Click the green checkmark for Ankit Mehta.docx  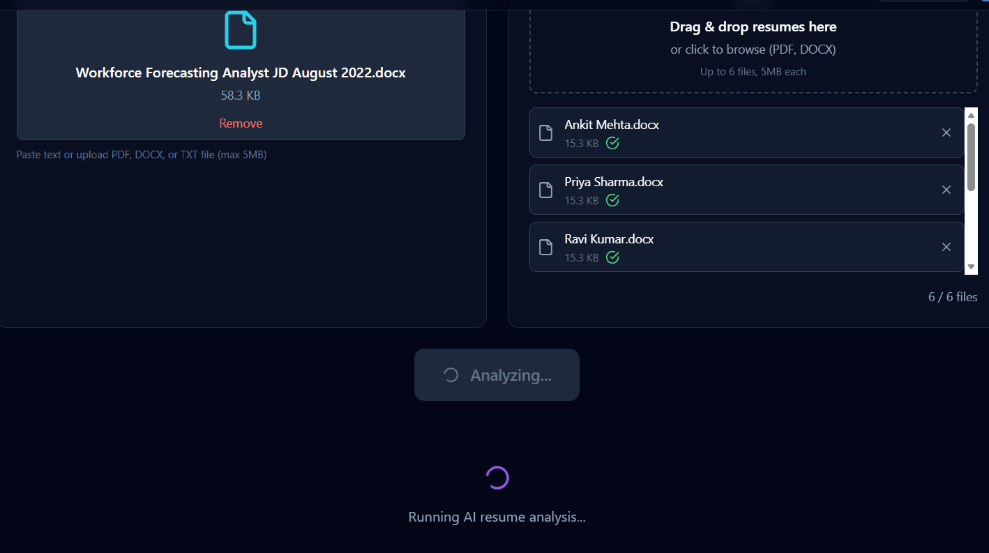tap(612, 143)
